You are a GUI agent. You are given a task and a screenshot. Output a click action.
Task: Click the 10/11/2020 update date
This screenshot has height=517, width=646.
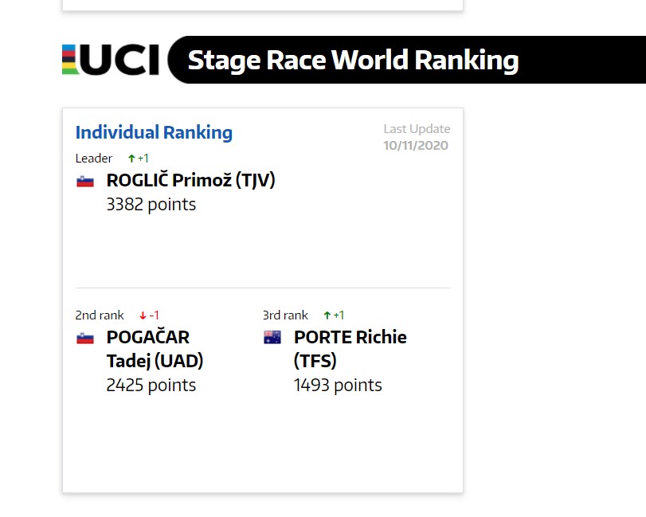tap(416, 146)
